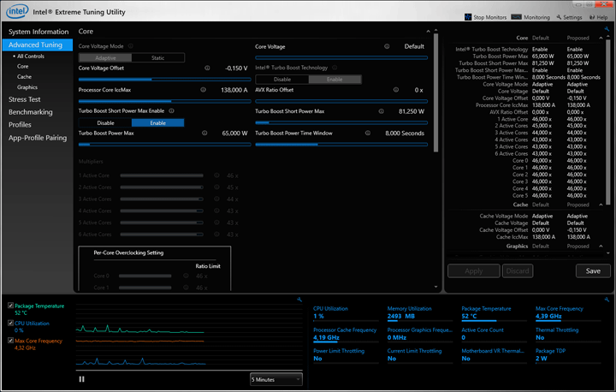
Task: Toggle Max Core Frequency graph checkbox
Action: [x=9, y=342]
